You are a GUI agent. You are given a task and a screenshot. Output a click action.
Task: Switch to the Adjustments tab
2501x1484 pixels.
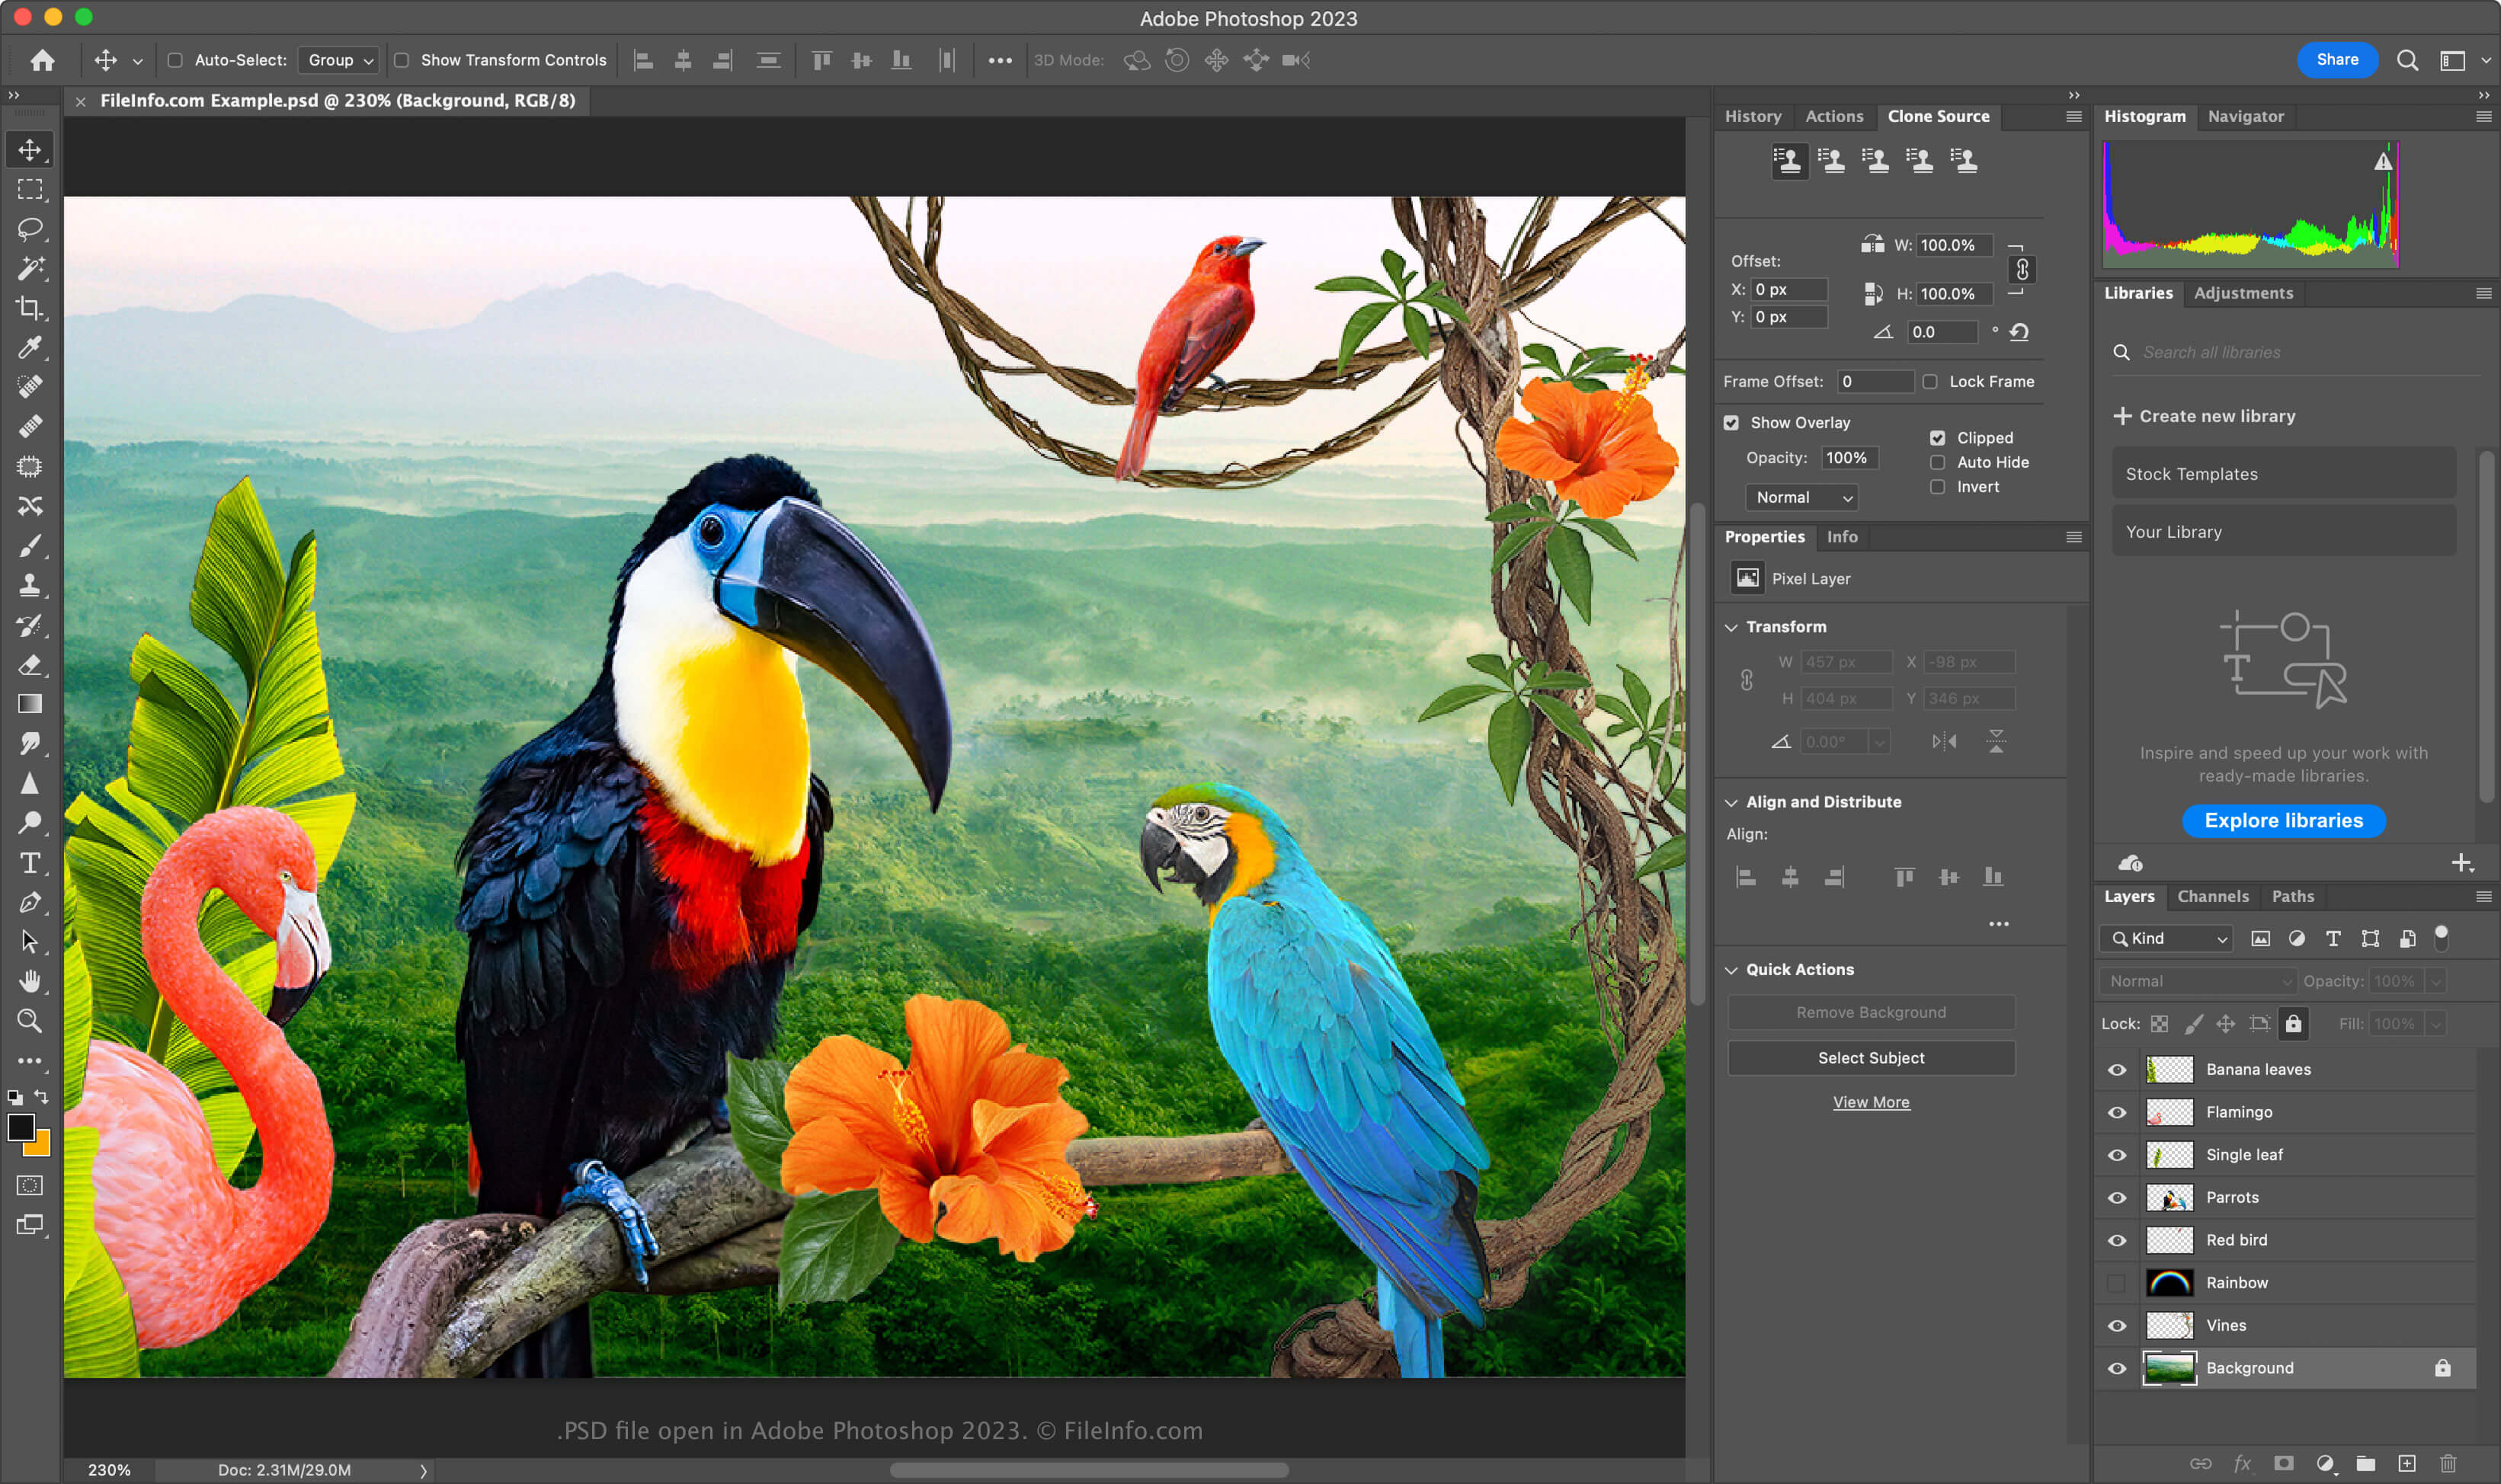(2243, 292)
